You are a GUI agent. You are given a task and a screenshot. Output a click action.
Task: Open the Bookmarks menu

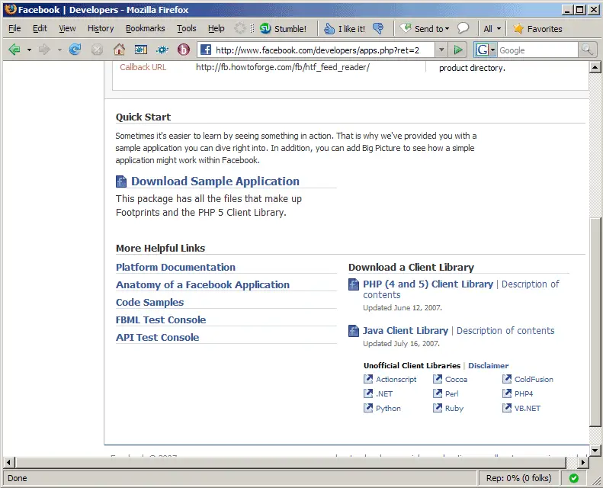(x=145, y=28)
